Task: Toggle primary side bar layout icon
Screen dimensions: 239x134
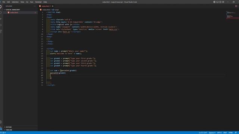Action: (214, 2)
